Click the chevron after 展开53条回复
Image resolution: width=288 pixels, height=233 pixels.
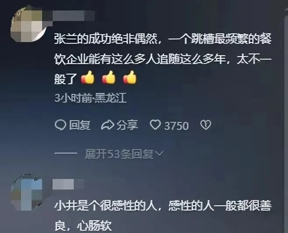[158, 154]
